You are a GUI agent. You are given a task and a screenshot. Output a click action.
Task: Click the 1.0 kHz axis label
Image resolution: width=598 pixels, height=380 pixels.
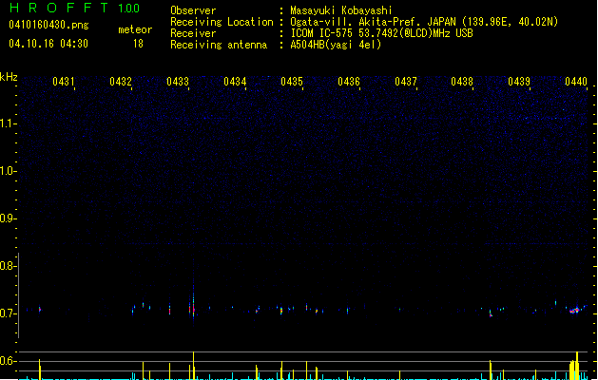coord(8,171)
